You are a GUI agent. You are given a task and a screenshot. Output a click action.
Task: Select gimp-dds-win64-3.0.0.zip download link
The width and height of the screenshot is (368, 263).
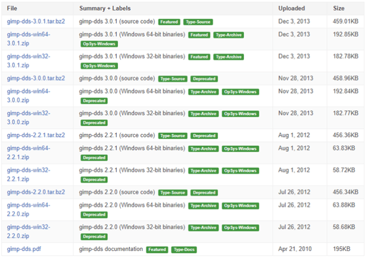click(x=29, y=96)
